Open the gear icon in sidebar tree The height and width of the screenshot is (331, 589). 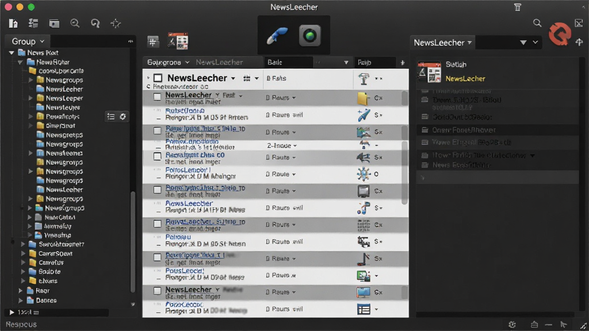123,117
